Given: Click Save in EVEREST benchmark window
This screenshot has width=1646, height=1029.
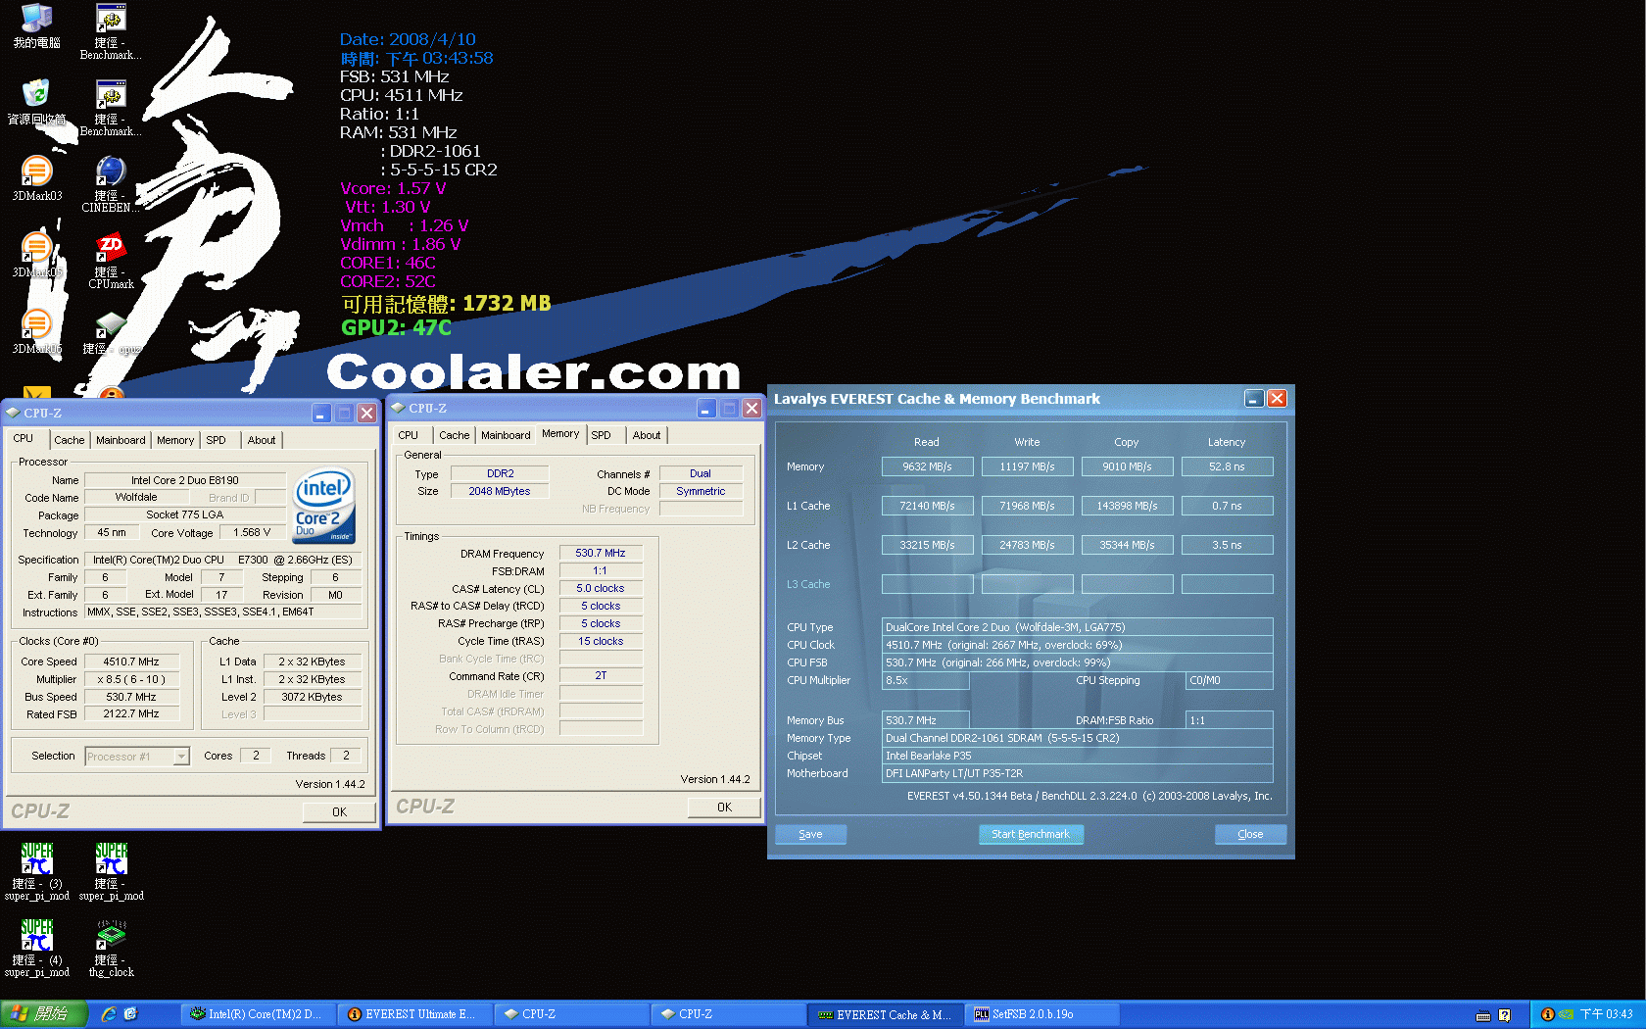Looking at the screenshot, I should pyautogui.click(x=810, y=834).
